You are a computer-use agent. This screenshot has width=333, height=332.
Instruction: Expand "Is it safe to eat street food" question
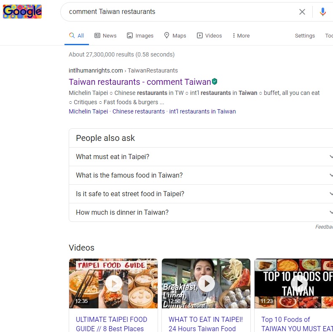[201, 194]
